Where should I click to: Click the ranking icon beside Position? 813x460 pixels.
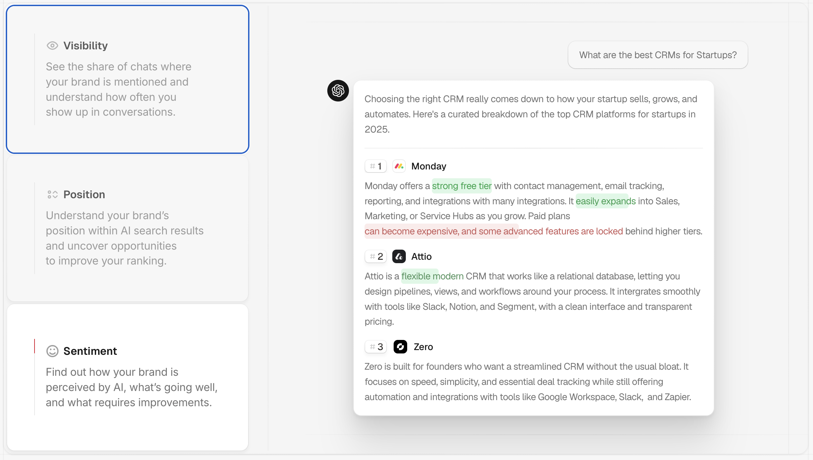pos(52,194)
